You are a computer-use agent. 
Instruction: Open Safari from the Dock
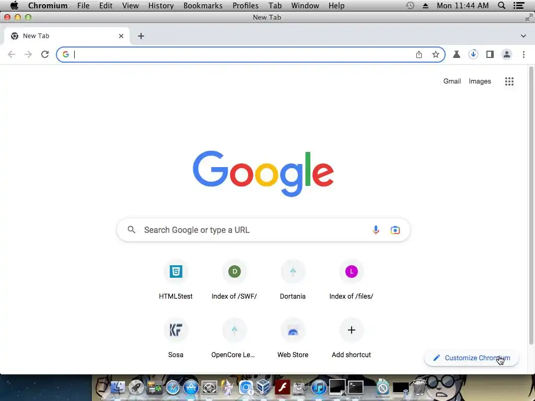click(x=172, y=388)
